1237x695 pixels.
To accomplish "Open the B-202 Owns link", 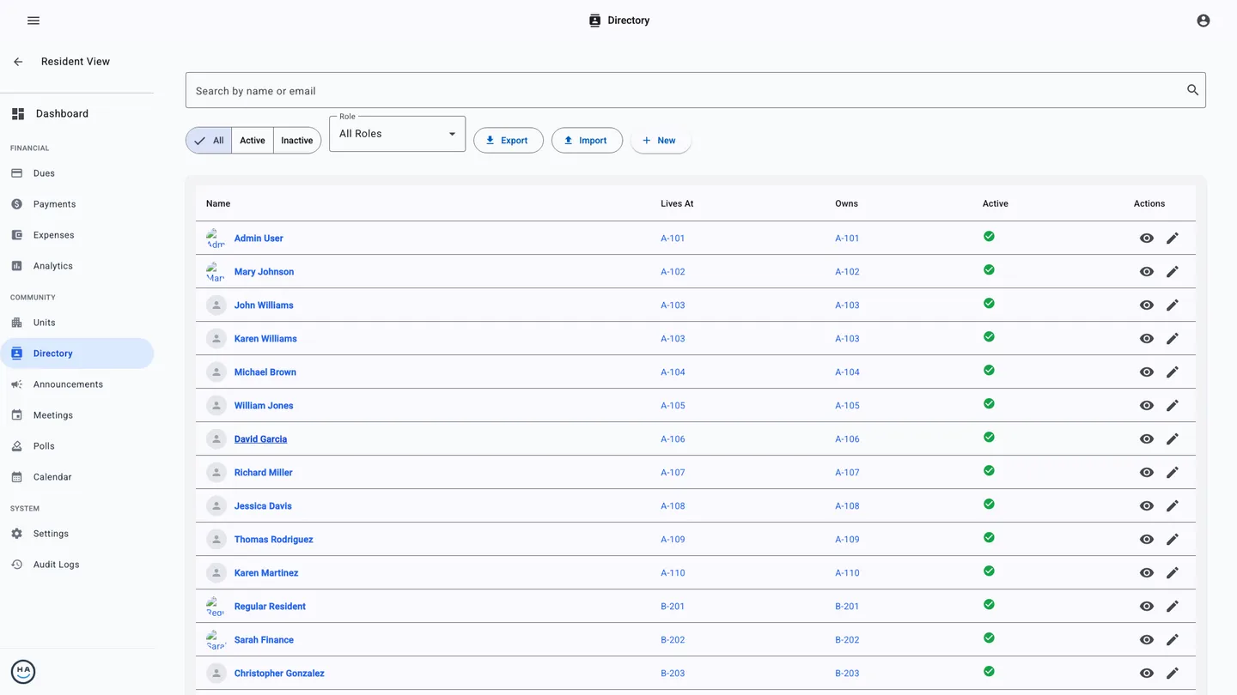I will click(847, 640).
